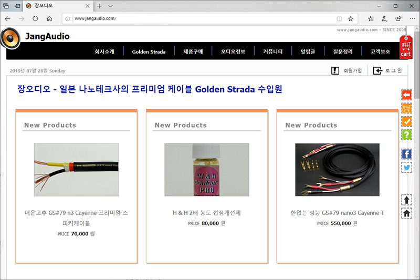This screenshot has height=280, width=420.
Task: Click the scroll-to-top arrow sidebar icon
Action: (406, 200)
